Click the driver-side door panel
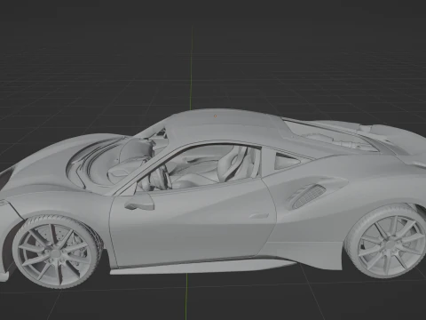This screenshot has height=320, width=426. 193,222
